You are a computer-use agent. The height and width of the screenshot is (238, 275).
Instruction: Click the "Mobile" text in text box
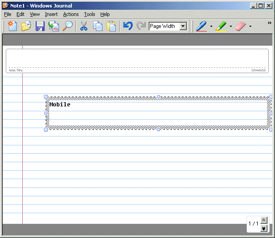click(x=60, y=105)
